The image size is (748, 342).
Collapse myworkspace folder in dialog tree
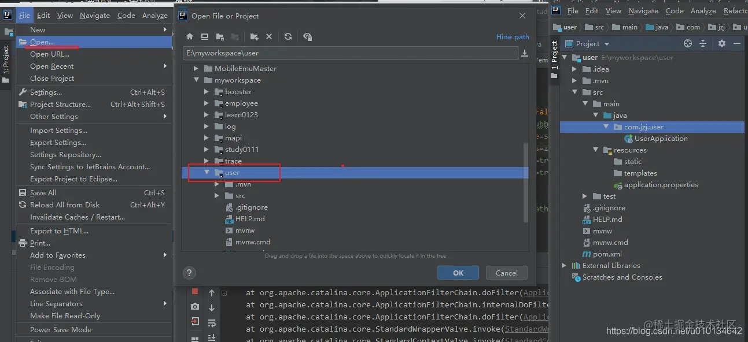point(196,80)
